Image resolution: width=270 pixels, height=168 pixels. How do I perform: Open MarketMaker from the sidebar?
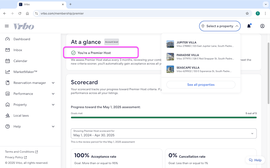pyautogui.click(x=25, y=72)
